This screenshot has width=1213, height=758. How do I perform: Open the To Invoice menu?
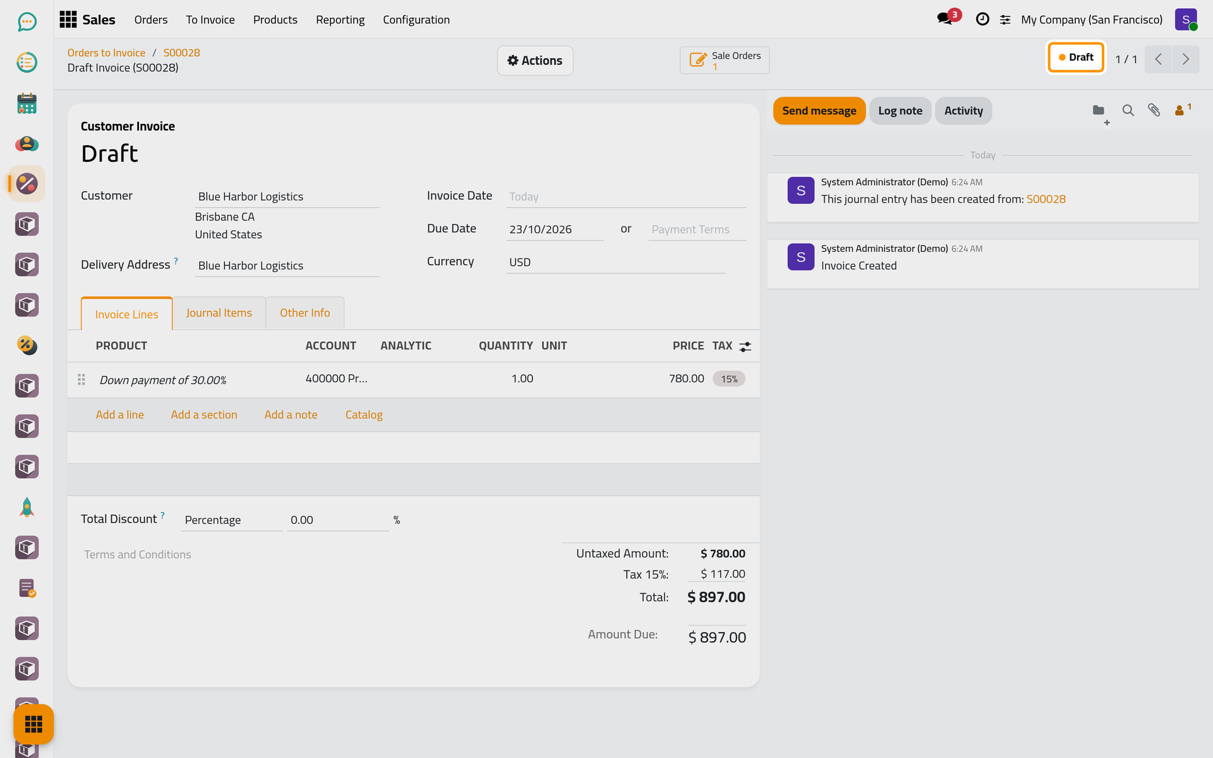(x=210, y=20)
